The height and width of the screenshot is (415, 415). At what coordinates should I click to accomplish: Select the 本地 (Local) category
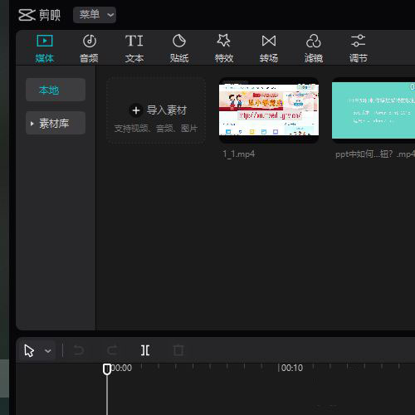tap(56, 90)
